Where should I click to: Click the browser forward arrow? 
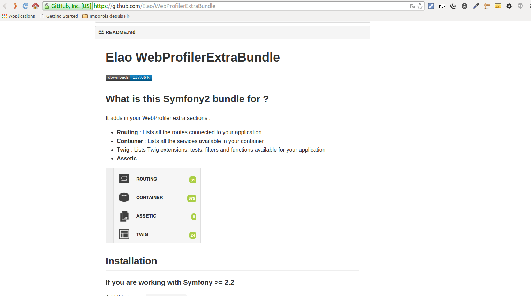(x=15, y=6)
